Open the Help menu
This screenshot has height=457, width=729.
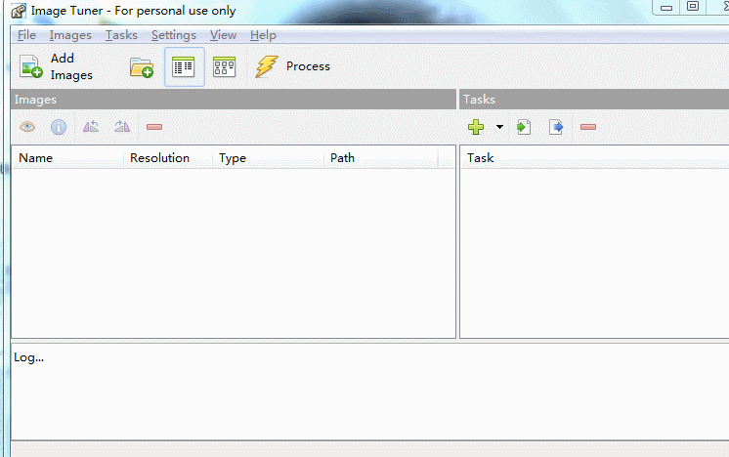pos(263,35)
